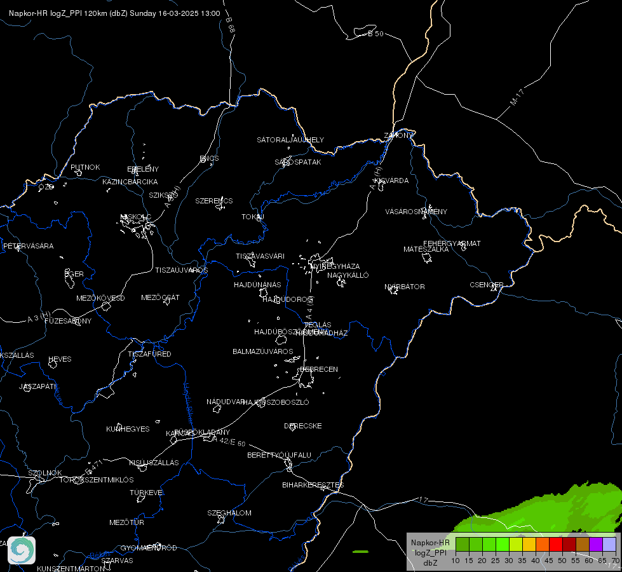Select the bright green 25-30 dBZ swatch
This screenshot has height=572, width=622.
tap(502, 544)
